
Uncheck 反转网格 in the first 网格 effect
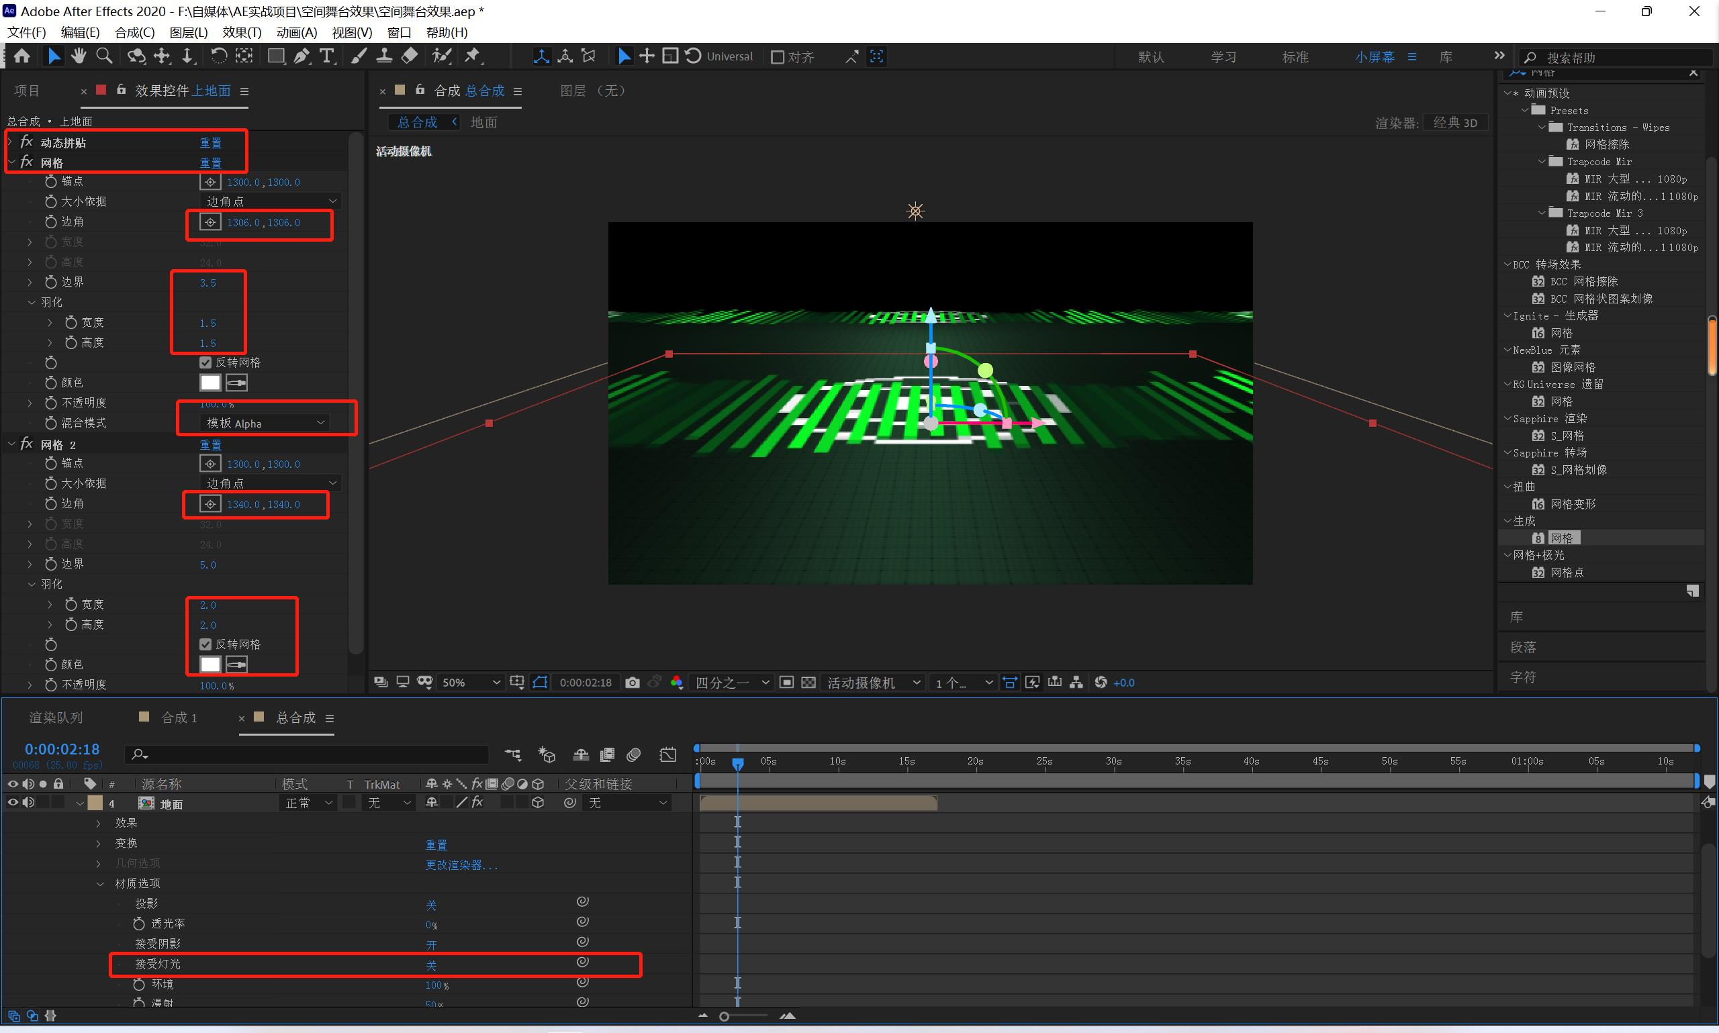click(205, 362)
